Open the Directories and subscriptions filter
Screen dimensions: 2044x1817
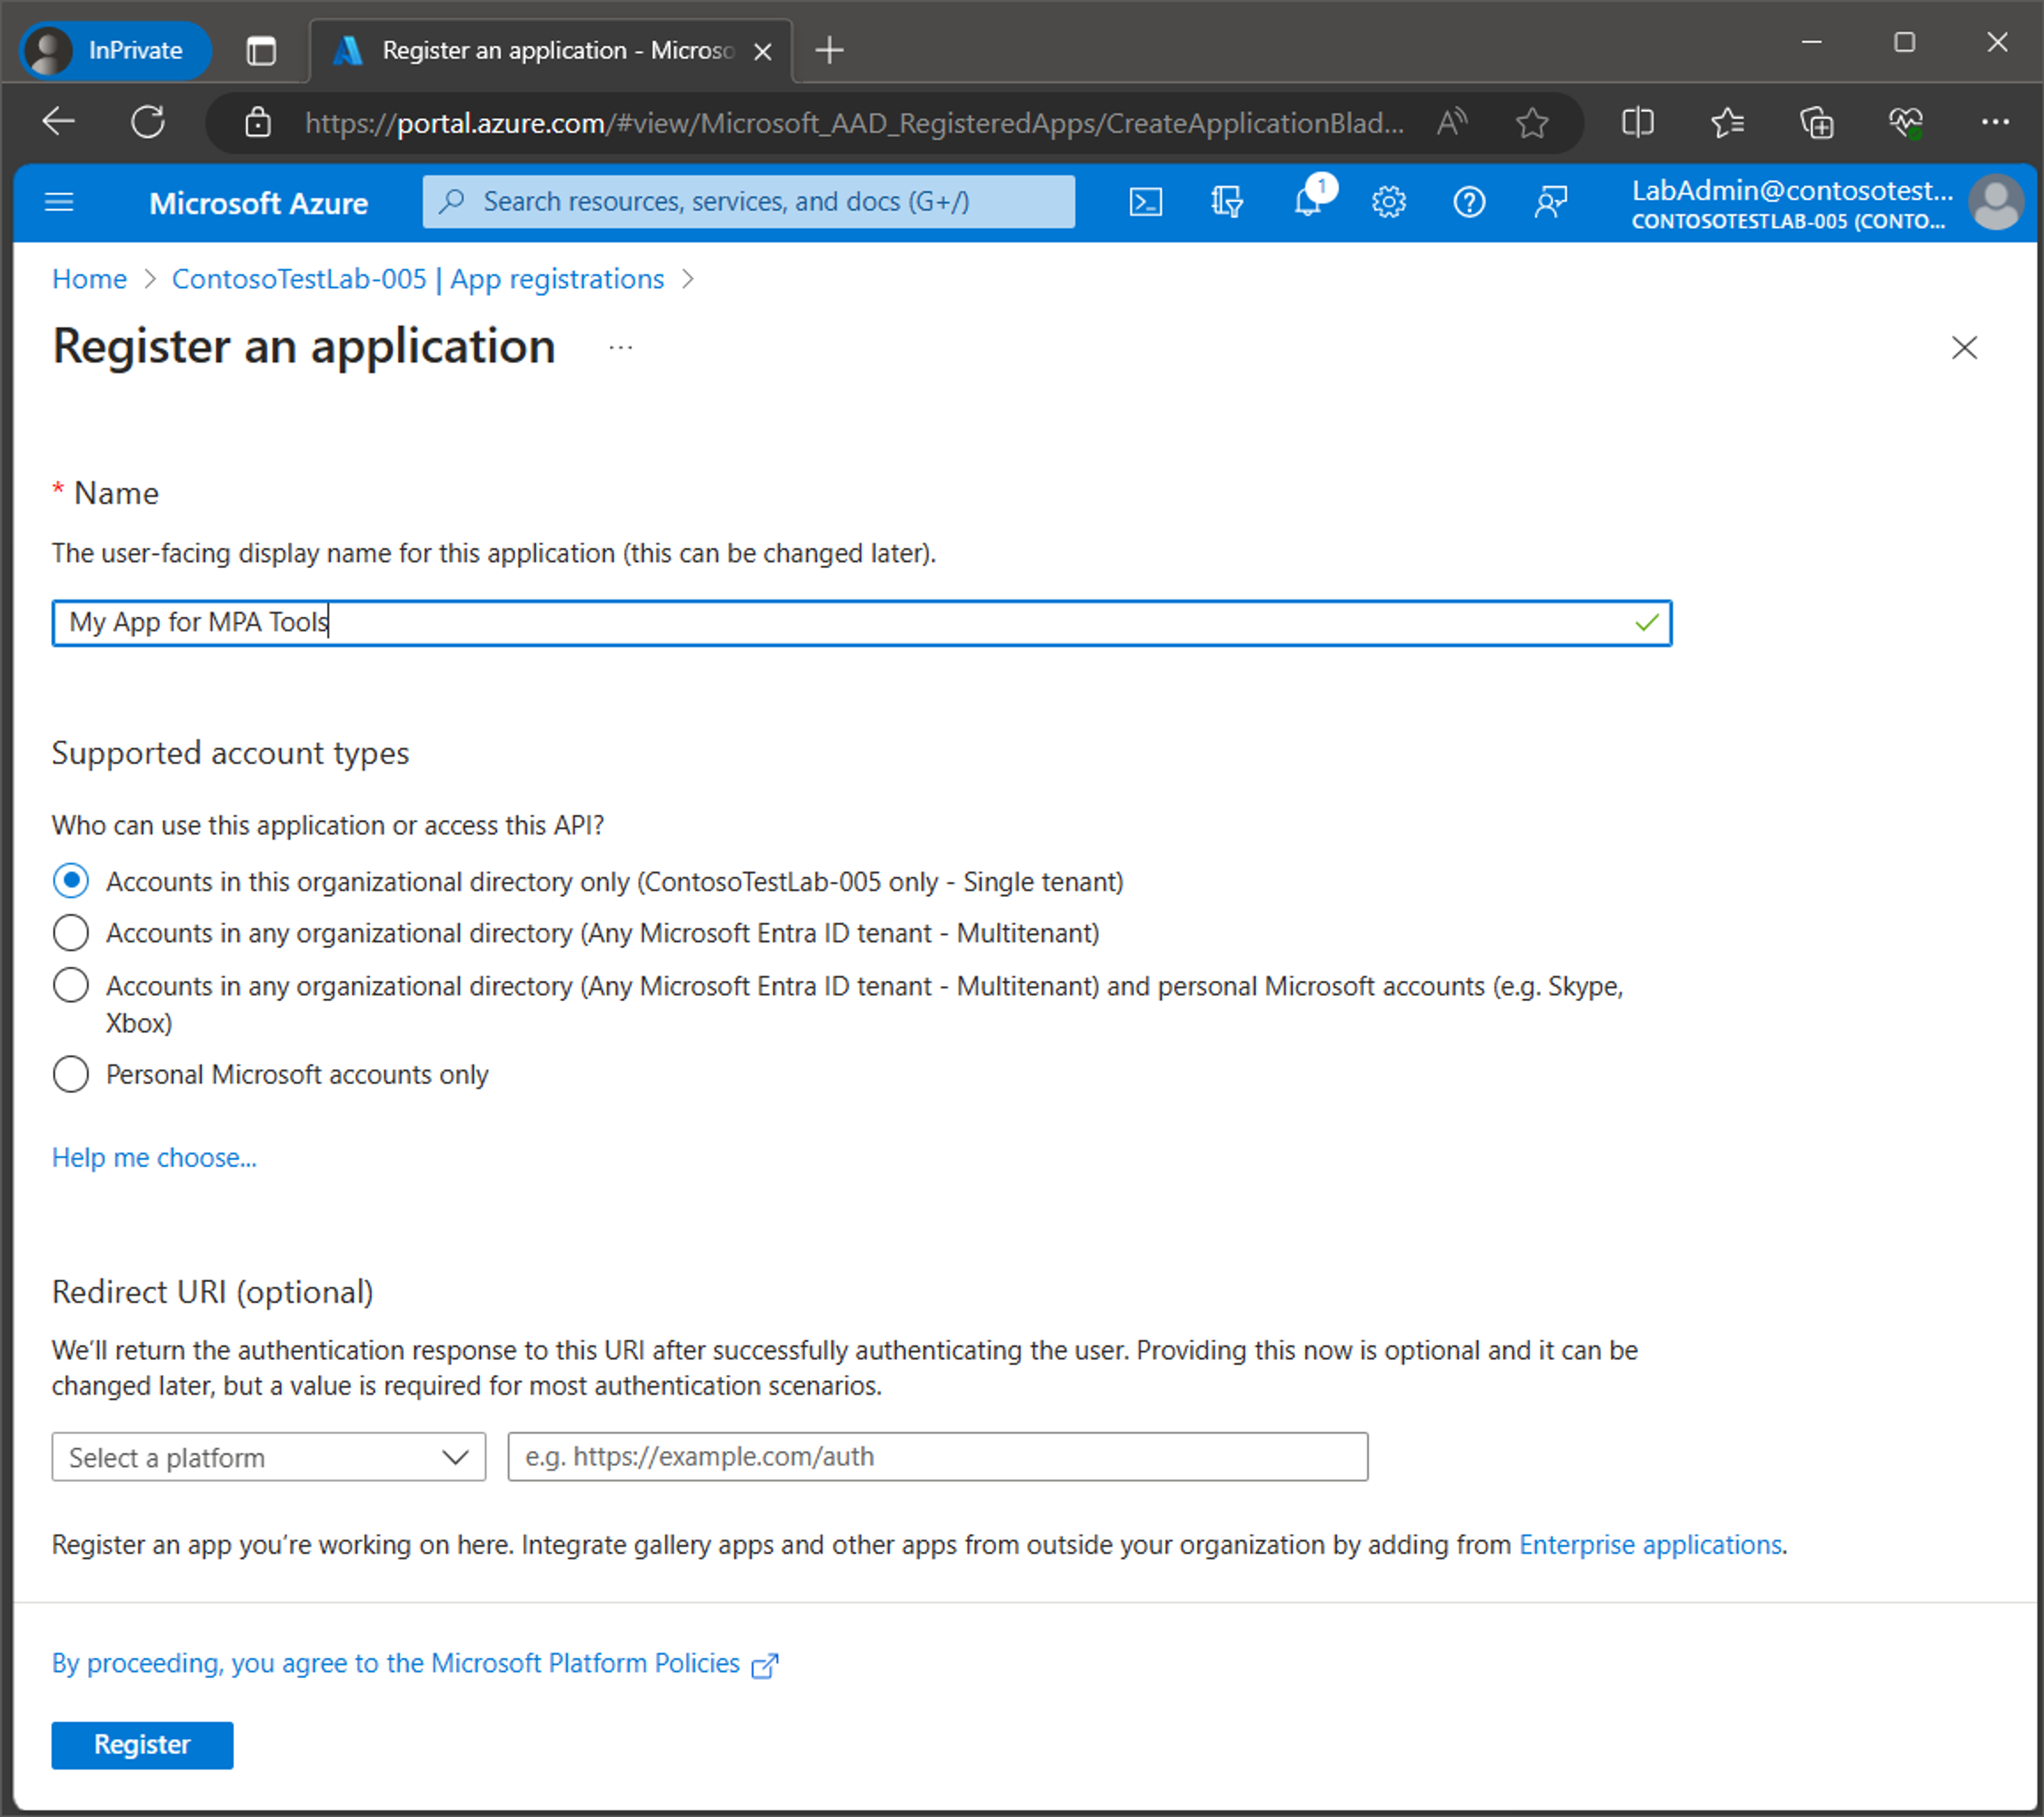1226,203
